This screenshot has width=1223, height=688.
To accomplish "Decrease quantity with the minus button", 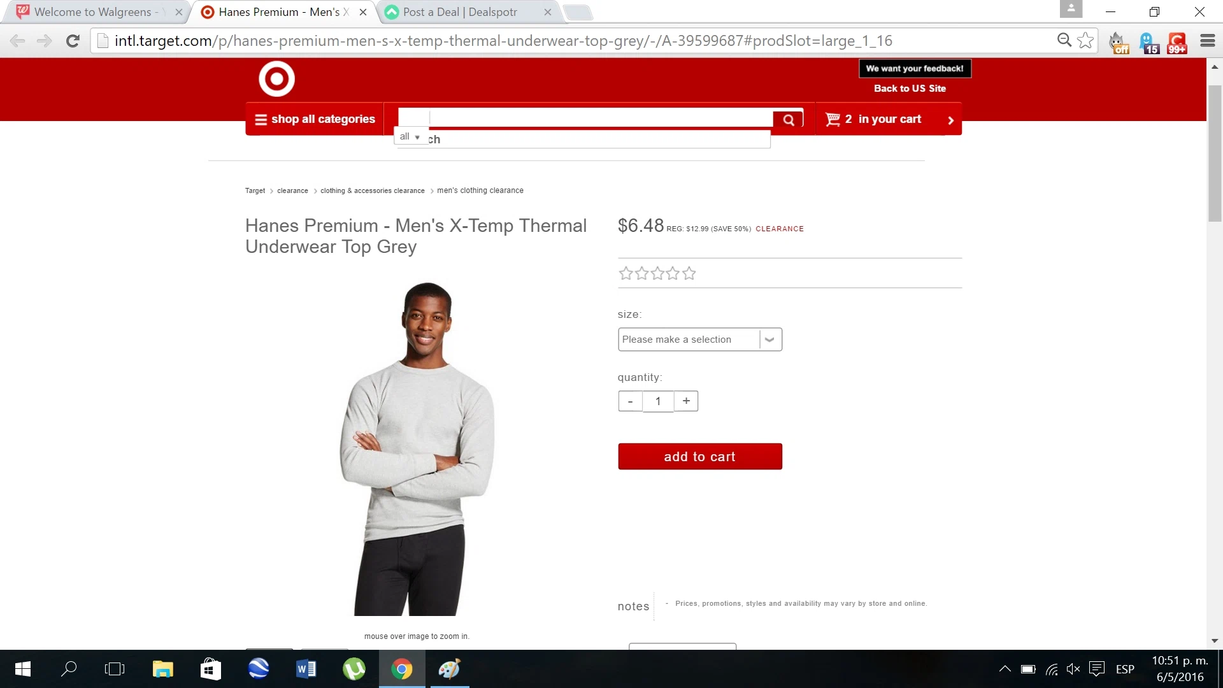I will coord(631,401).
